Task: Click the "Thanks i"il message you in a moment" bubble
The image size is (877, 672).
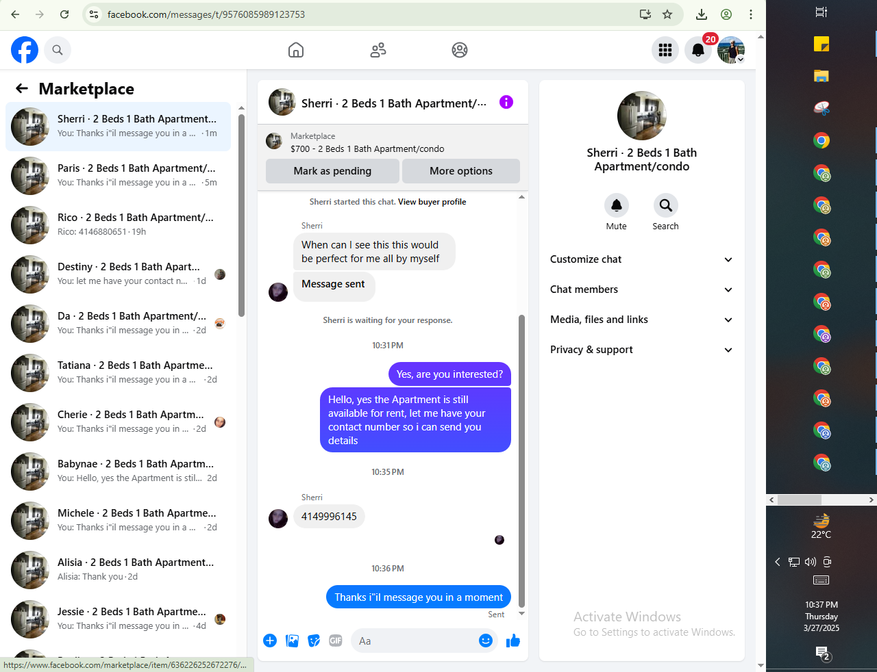Action: (x=419, y=597)
